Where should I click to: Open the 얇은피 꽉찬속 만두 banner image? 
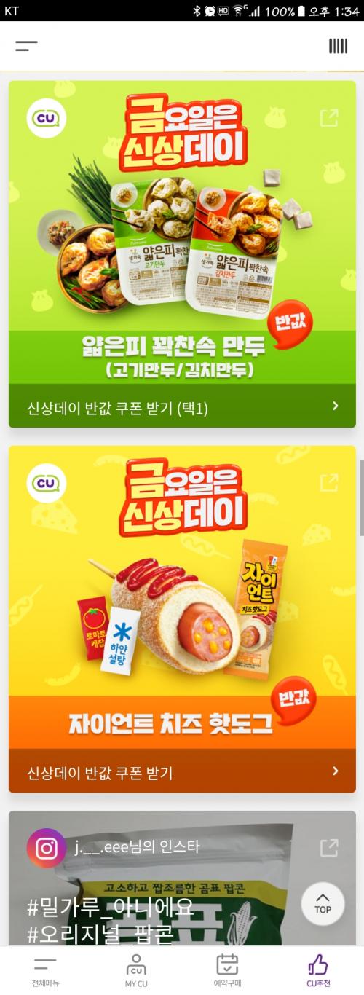tap(182, 232)
